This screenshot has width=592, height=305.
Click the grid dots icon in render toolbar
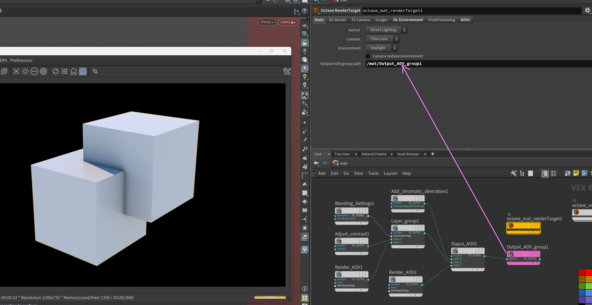[65, 71]
